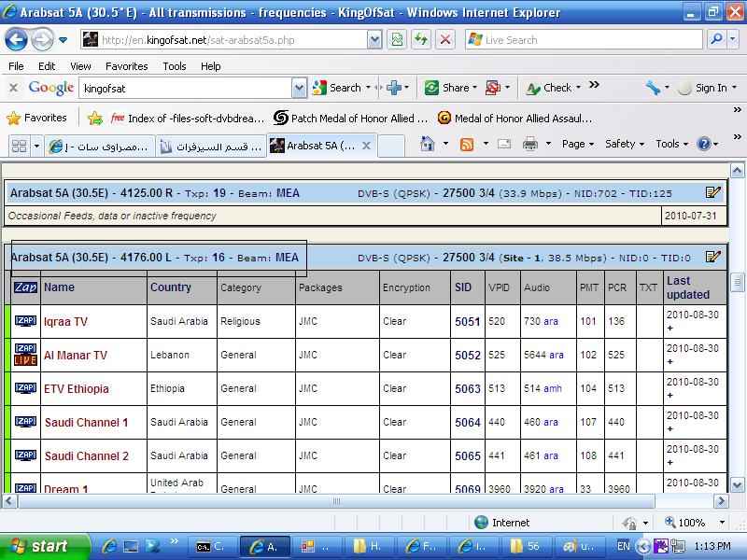Close the Arabsat 5A tab
Image resolution: width=747 pixels, height=560 pixels.
click(x=366, y=146)
